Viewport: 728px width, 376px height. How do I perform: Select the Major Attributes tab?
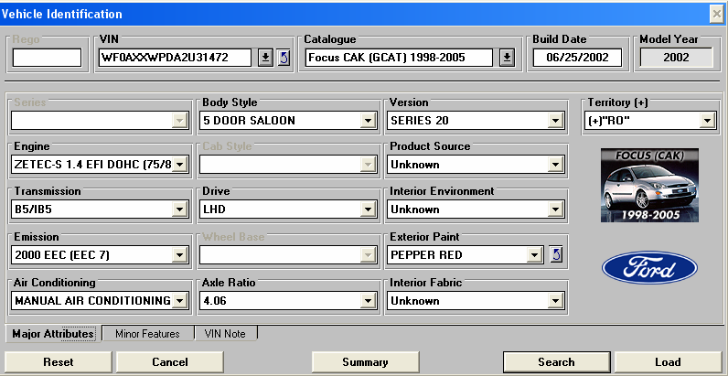[x=51, y=334]
